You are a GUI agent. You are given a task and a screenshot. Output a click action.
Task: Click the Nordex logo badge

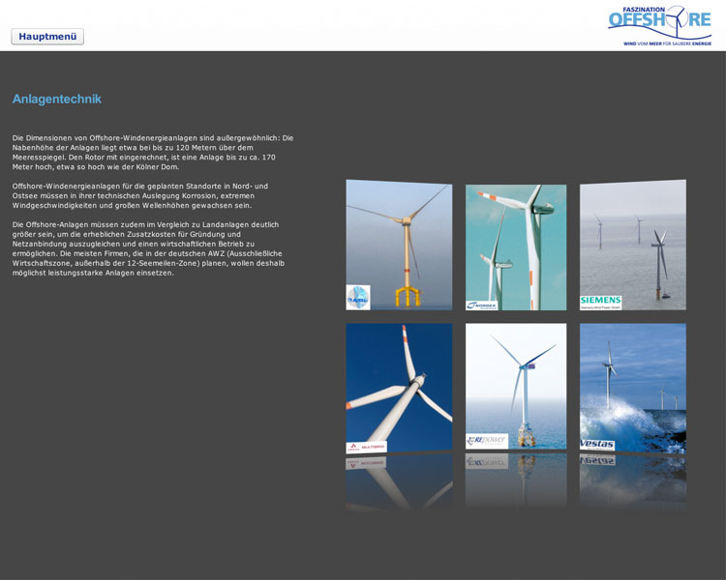[481, 304]
